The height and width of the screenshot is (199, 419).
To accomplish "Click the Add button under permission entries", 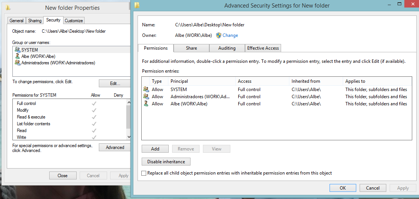I will [155, 149].
